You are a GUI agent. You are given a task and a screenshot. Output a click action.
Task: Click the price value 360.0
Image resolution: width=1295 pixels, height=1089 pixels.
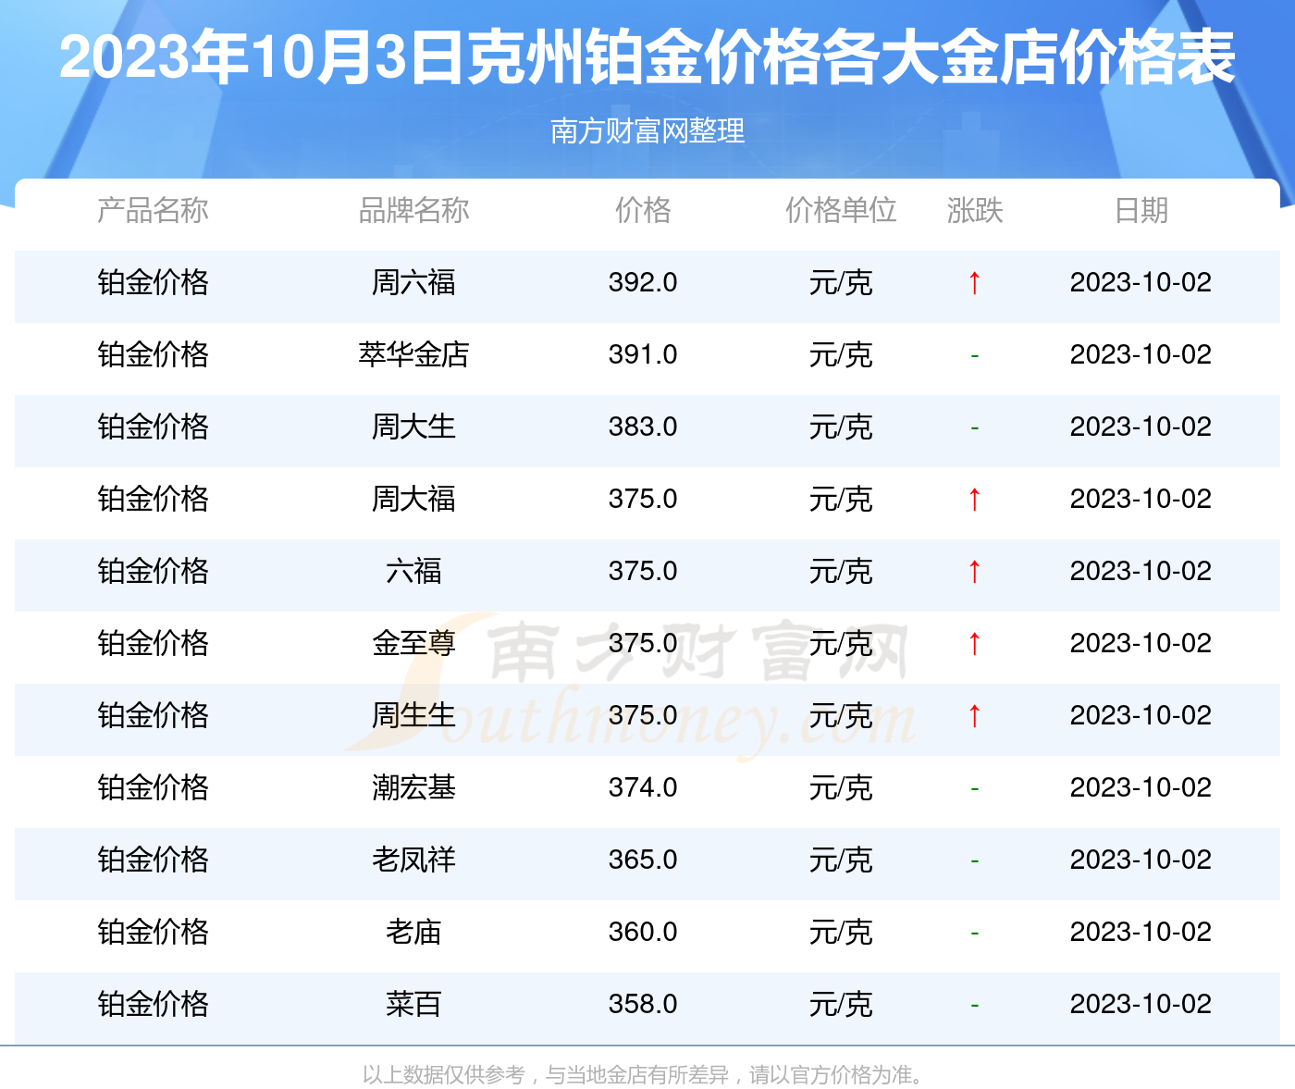643,933
